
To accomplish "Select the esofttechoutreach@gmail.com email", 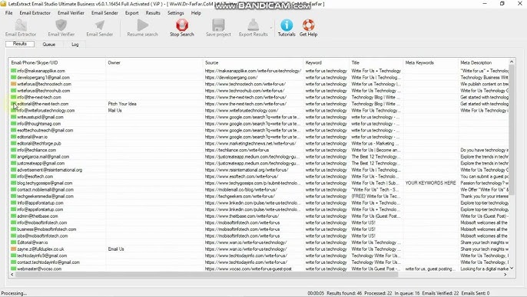I will coord(45,130).
